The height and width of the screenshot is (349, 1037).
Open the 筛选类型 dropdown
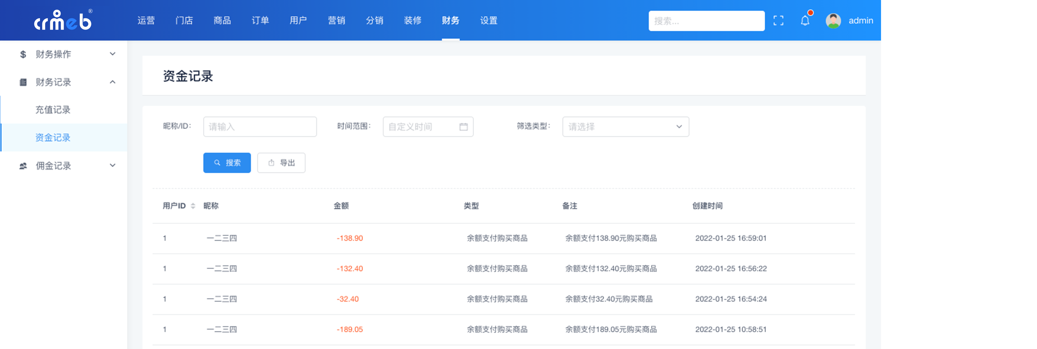(626, 127)
